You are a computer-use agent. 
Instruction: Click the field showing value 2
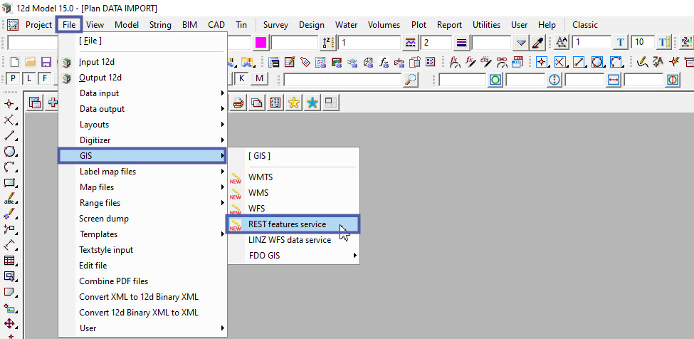point(436,43)
